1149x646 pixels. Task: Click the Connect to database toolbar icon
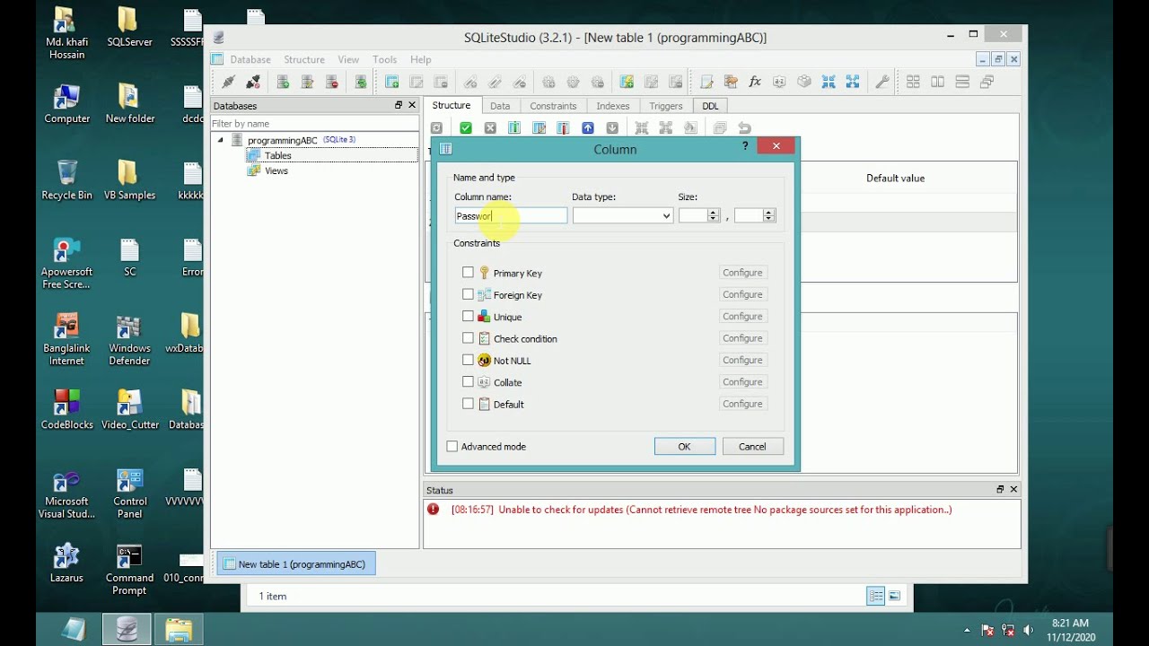228,82
